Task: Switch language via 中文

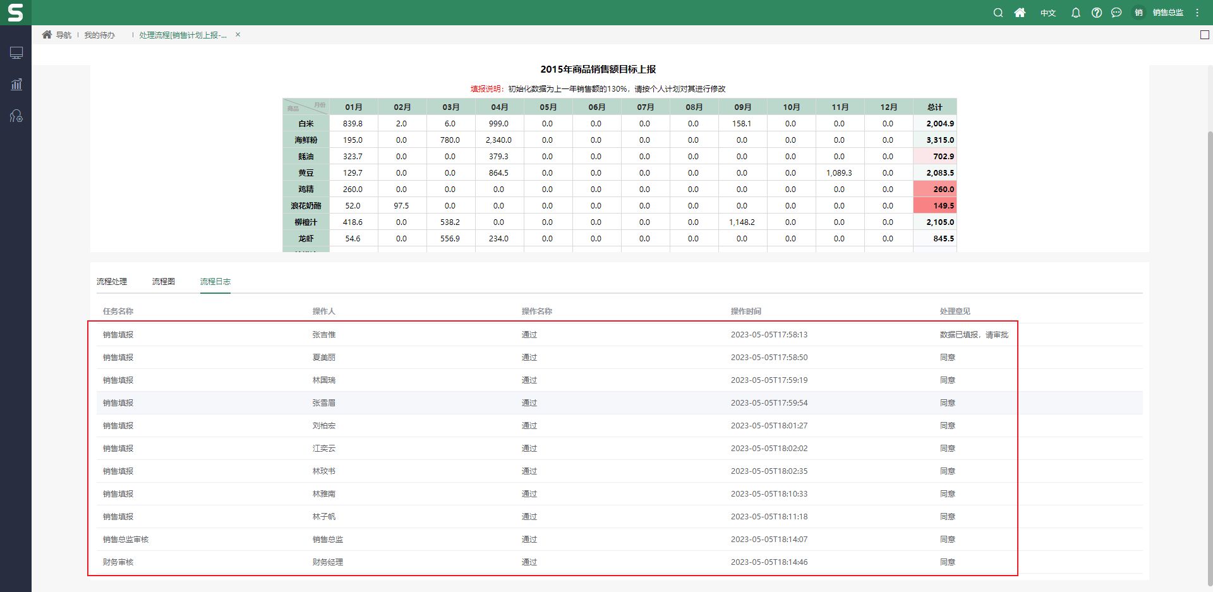Action: coord(1048,13)
